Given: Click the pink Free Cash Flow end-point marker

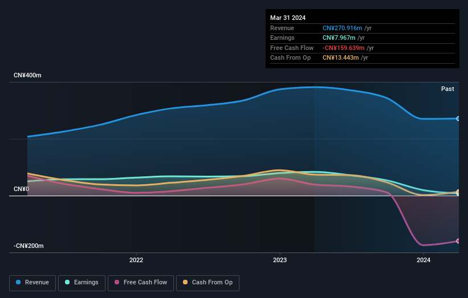Looking at the screenshot, I should [x=458, y=241].
